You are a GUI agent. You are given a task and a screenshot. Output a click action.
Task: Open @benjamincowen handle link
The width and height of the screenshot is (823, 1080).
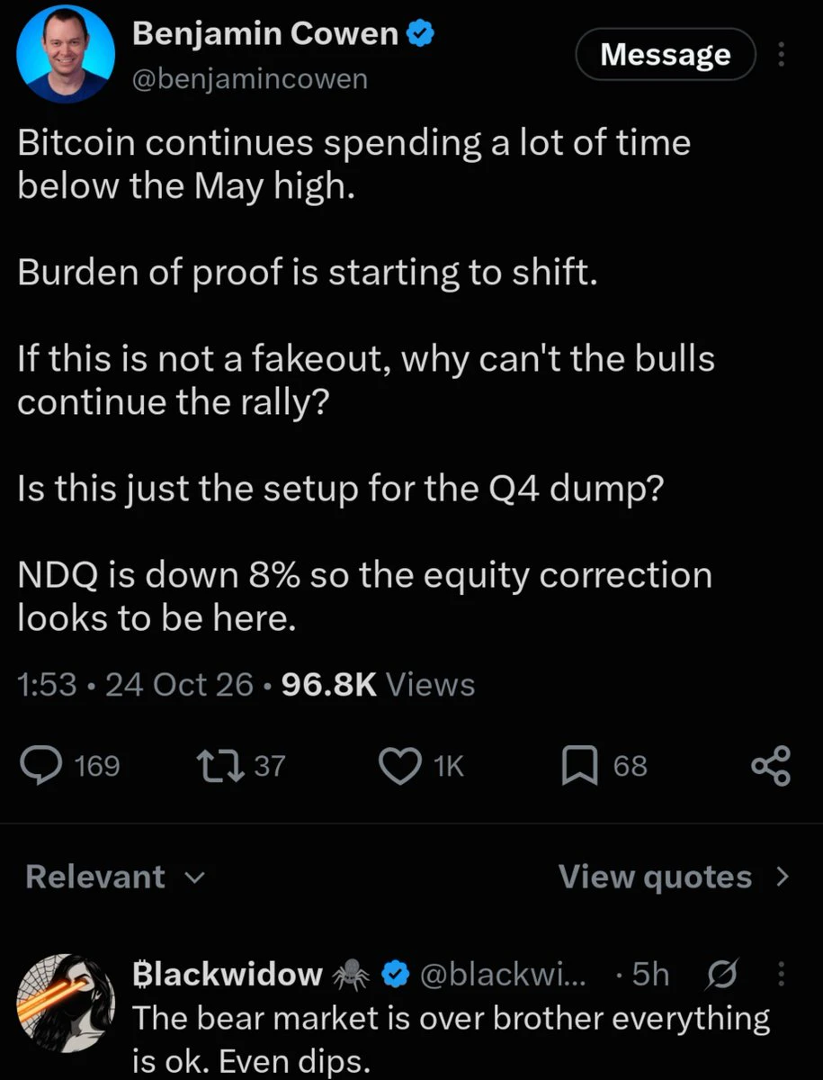pos(249,78)
